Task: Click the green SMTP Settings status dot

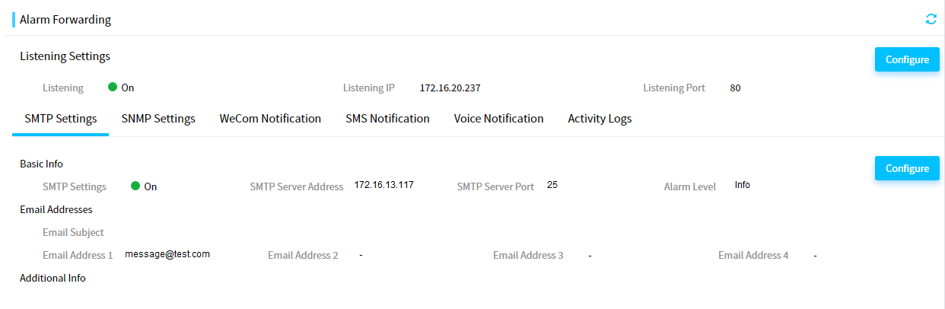Action: click(136, 186)
